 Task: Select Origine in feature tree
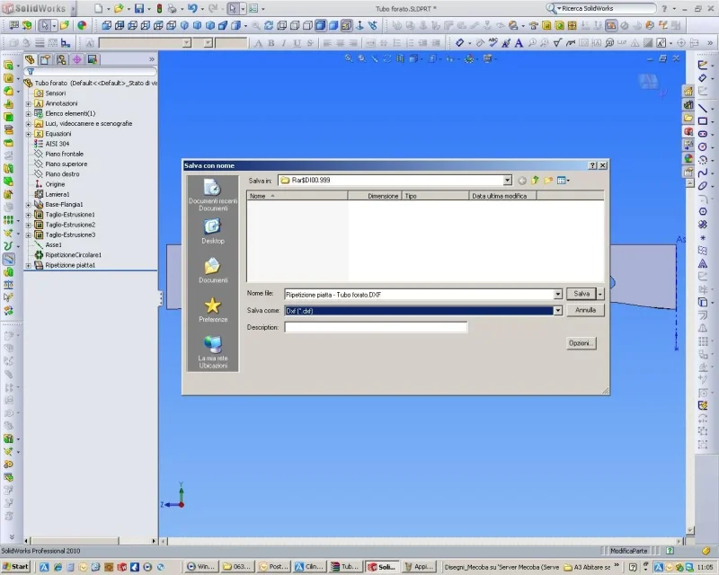(55, 184)
